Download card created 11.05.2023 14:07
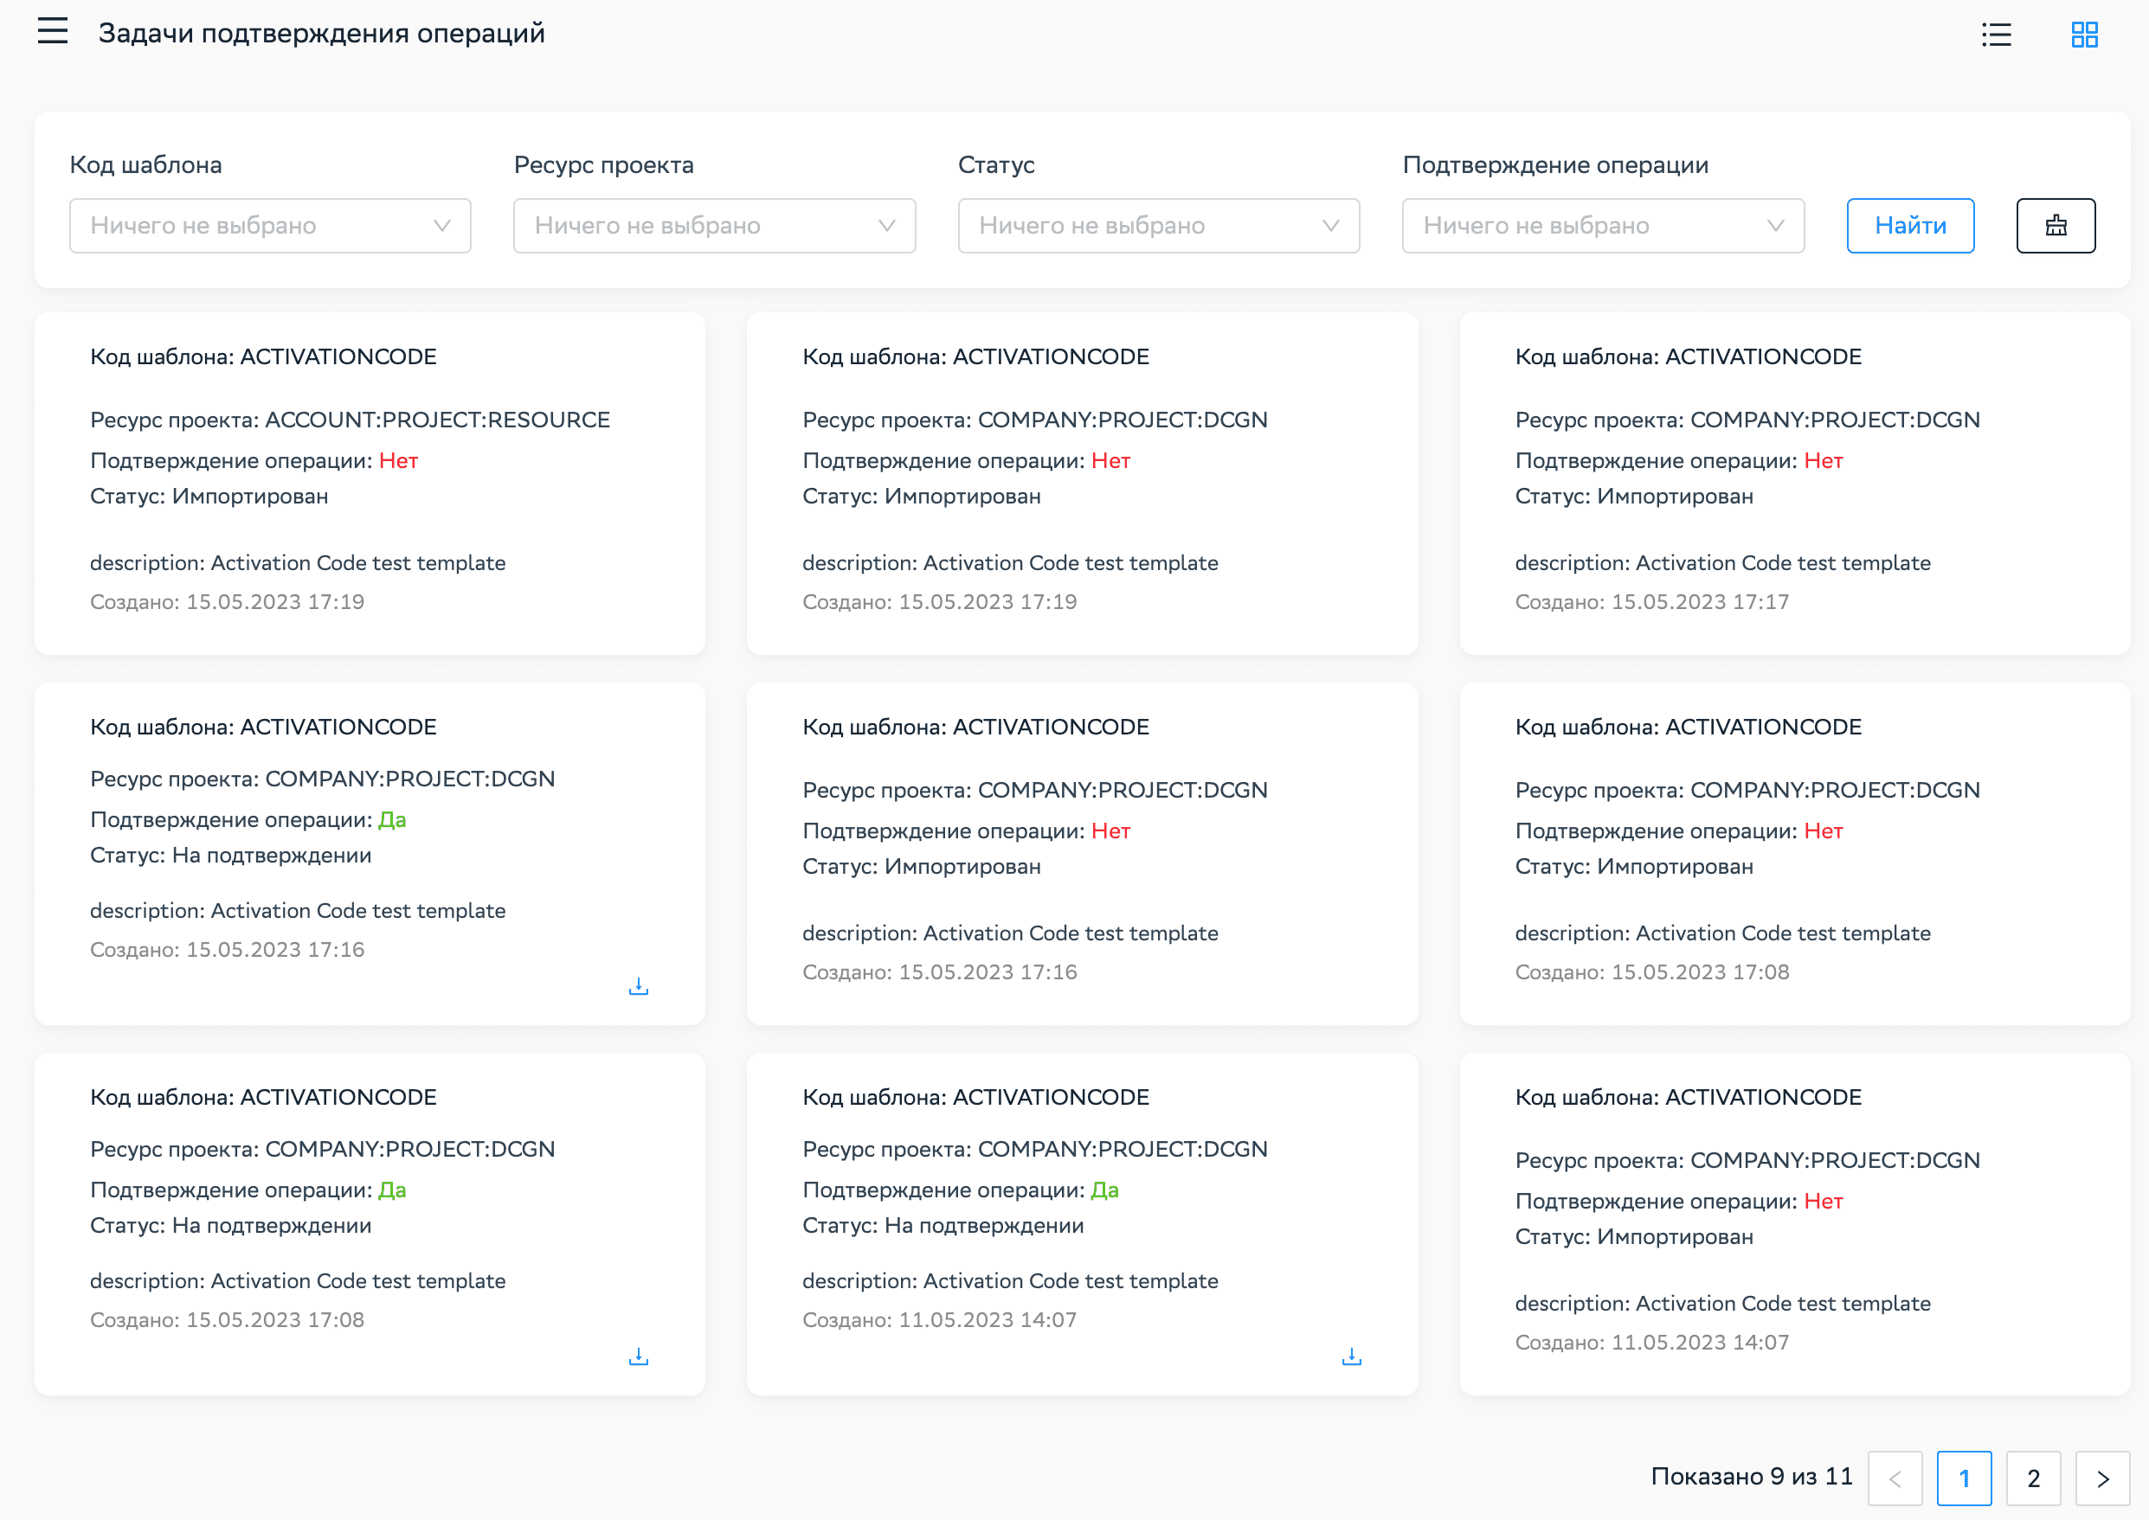The image size is (2149, 1520). click(1350, 1356)
